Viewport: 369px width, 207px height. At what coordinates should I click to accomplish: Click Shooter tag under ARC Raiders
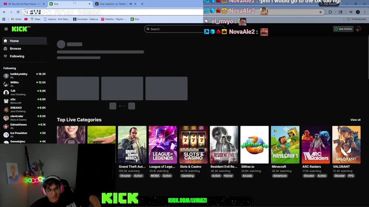(x=309, y=176)
